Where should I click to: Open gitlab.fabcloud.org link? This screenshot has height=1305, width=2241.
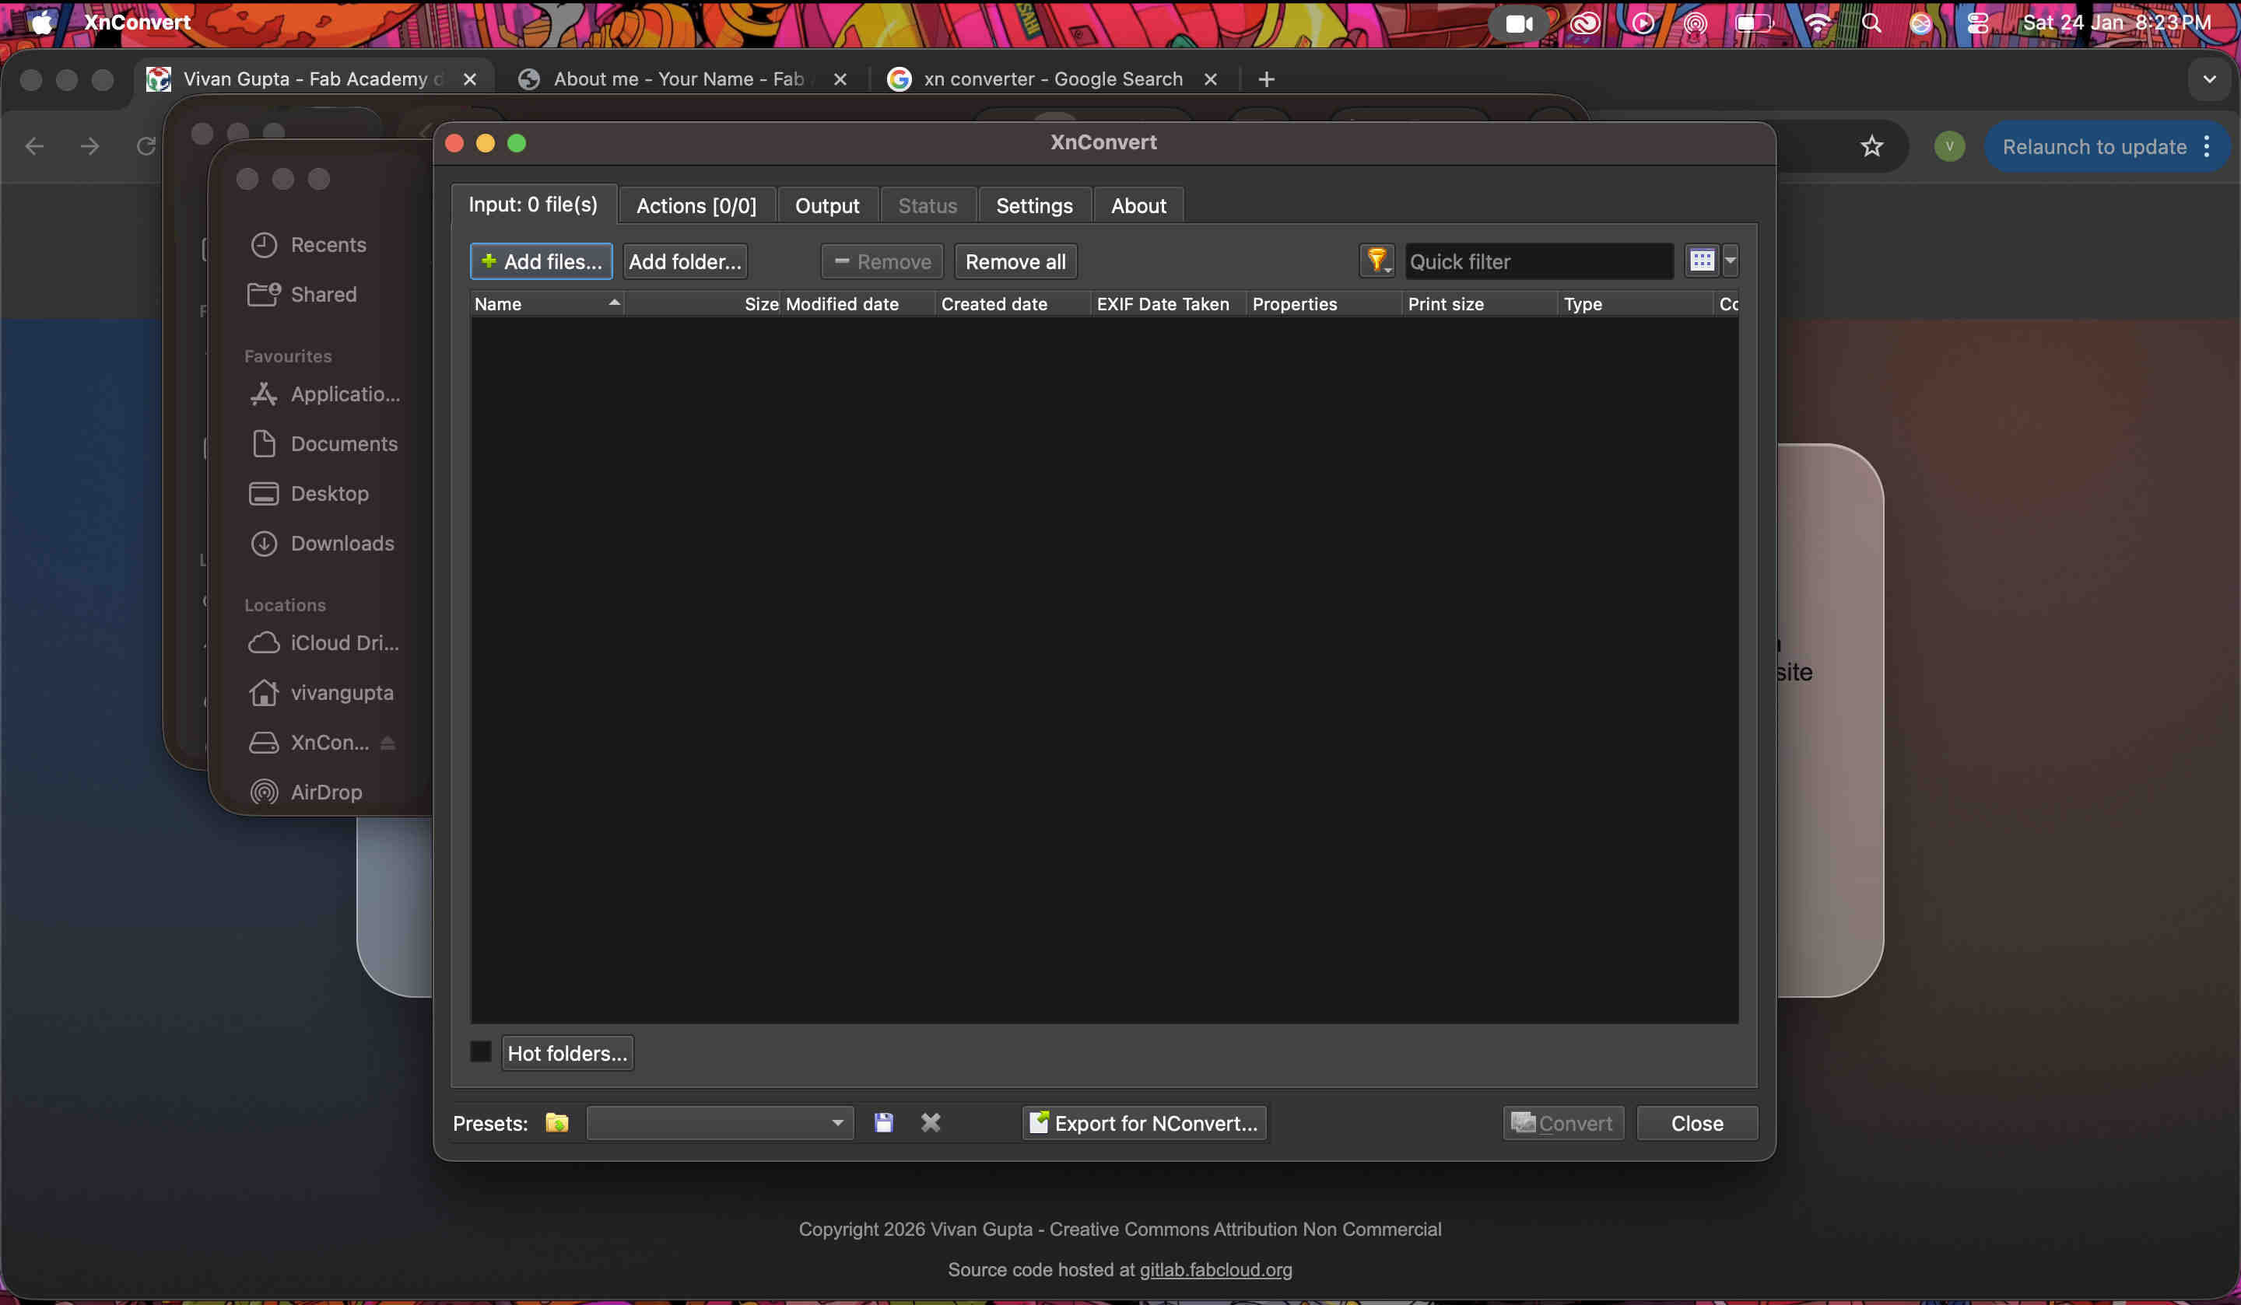[1215, 1269]
